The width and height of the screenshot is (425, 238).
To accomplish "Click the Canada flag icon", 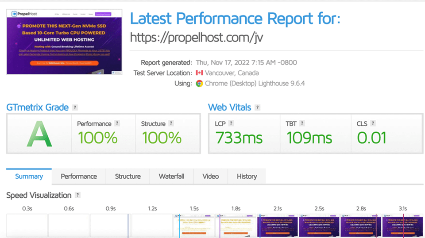I will coord(199,73).
